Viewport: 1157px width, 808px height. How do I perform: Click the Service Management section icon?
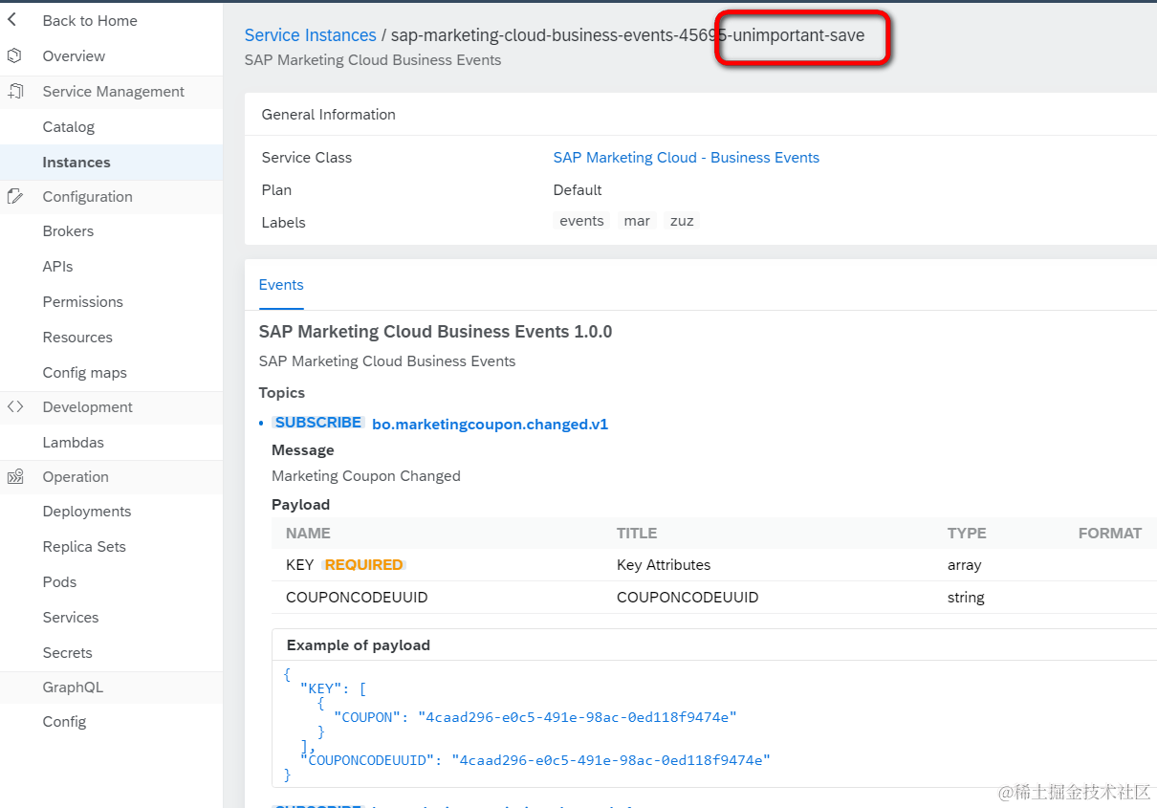[14, 91]
